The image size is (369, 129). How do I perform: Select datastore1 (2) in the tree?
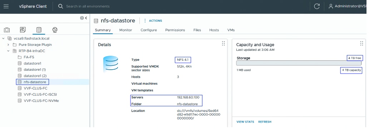(35, 76)
